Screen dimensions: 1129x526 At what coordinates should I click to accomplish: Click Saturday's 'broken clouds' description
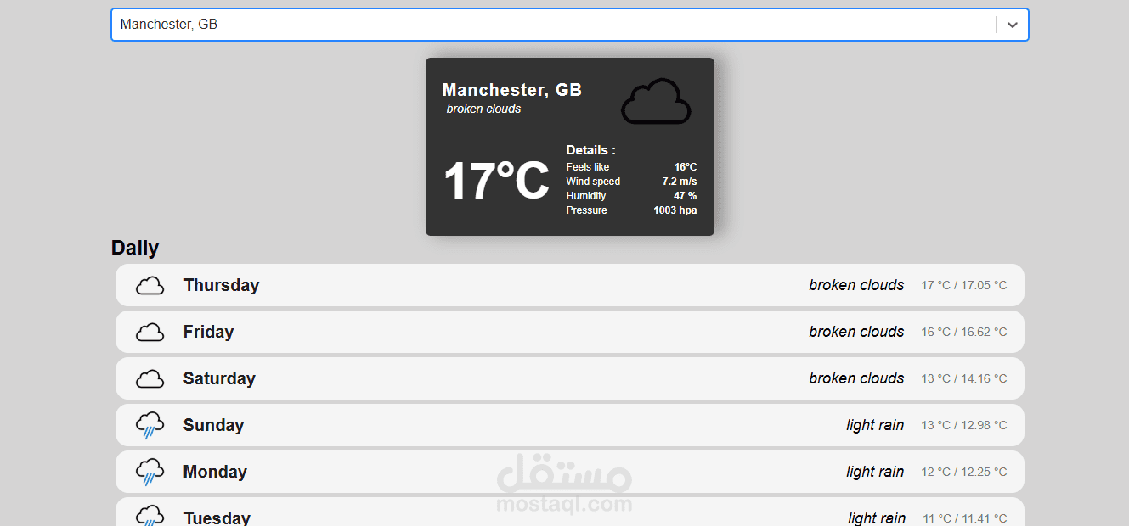(856, 378)
